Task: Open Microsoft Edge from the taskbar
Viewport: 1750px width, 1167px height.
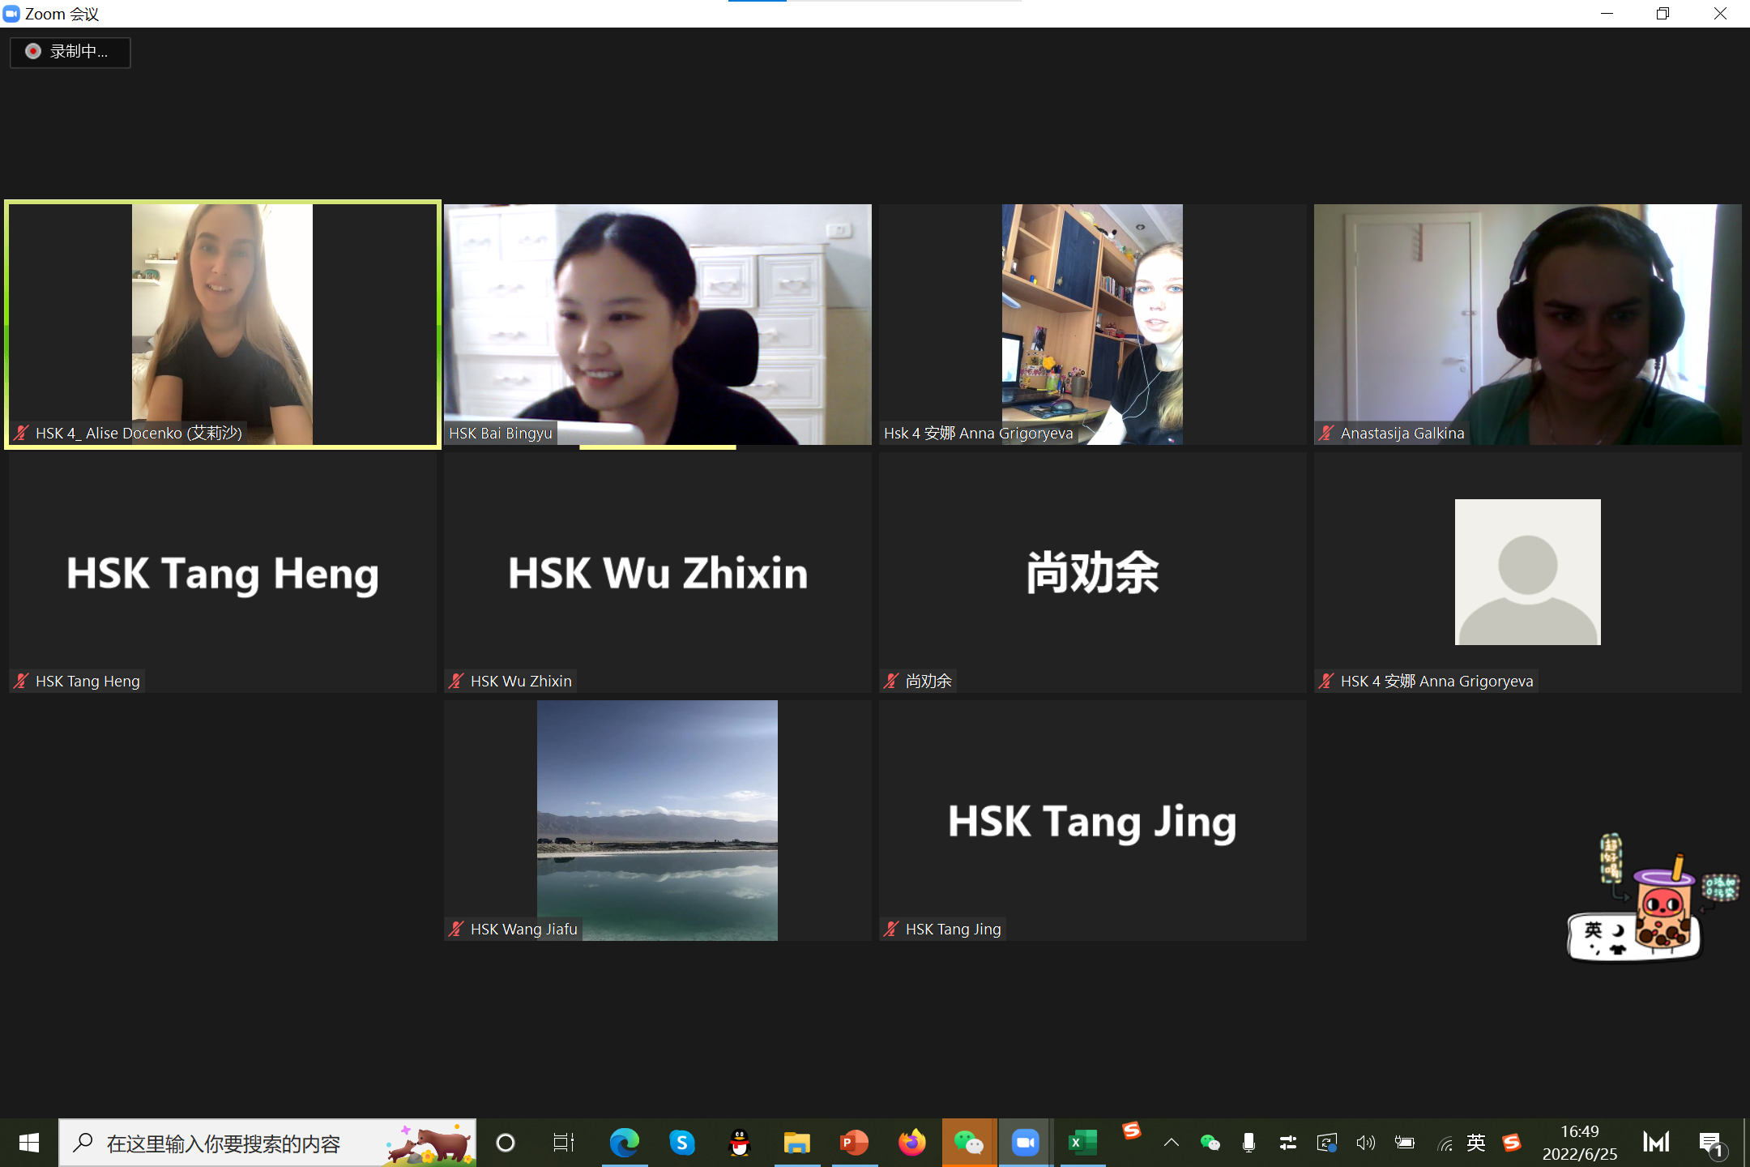Action: (624, 1143)
